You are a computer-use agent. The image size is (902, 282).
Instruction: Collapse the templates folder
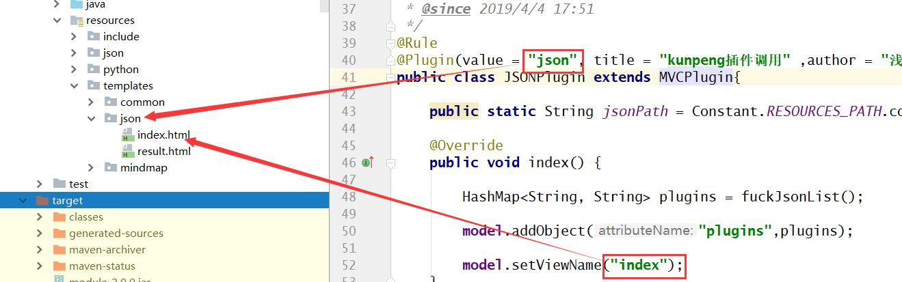[x=74, y=86]
